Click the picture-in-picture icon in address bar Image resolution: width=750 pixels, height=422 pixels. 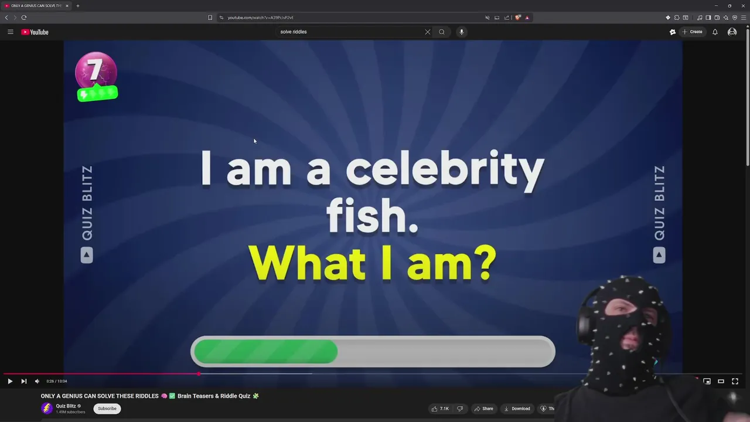(x=497, y=18)
